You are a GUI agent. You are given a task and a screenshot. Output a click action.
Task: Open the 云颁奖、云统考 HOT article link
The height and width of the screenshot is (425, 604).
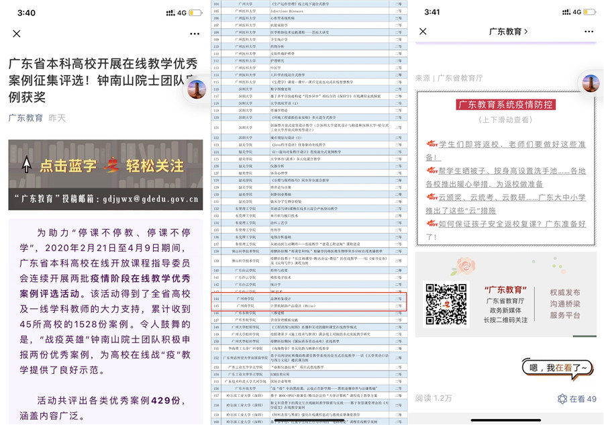(x=506, y=203)
